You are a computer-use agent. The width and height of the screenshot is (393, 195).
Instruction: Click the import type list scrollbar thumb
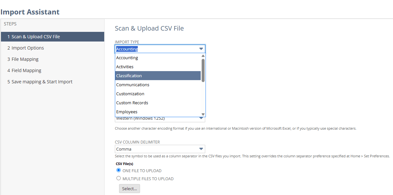(x=203, y=70)
